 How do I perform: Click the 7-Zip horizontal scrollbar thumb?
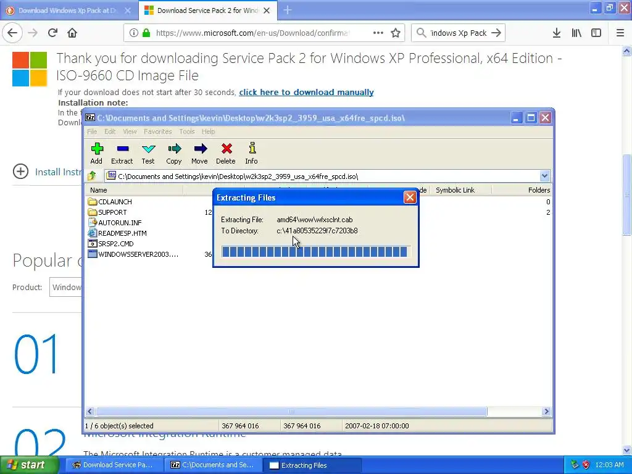291,411
